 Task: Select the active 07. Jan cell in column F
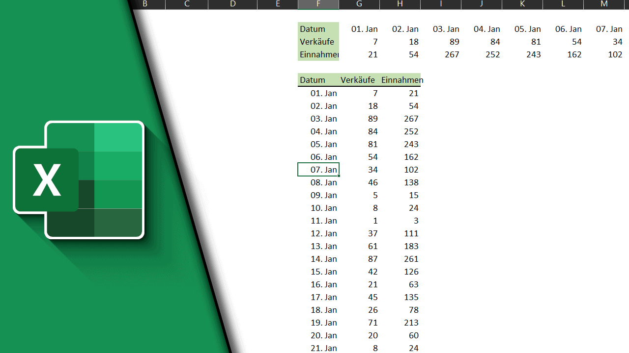318,170
